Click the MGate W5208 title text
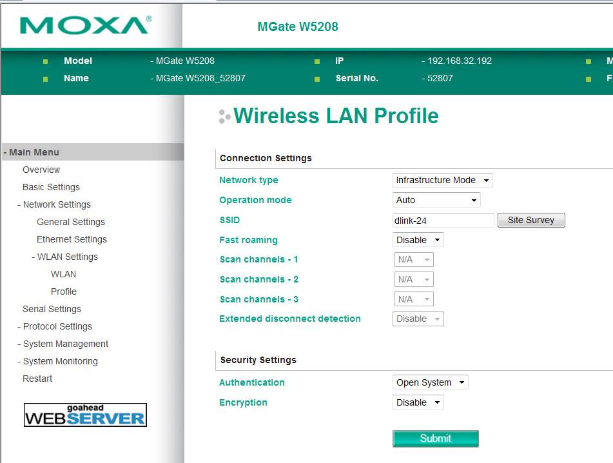The width and height of the screenshot is (613, 463). (298, 26)
